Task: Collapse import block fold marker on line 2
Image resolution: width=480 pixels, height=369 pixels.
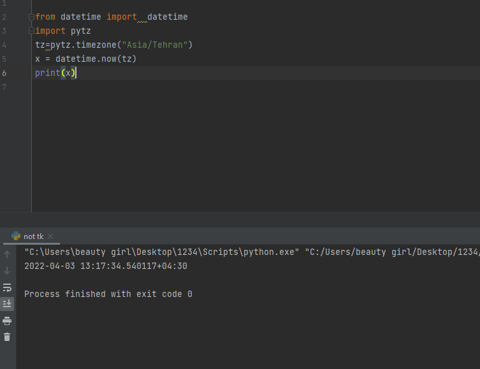Action: 31,17
